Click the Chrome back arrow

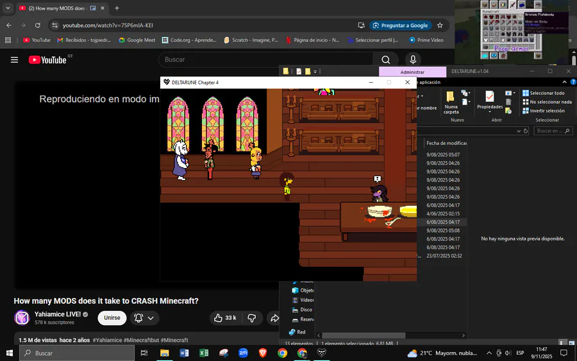(x=9, y=26)
